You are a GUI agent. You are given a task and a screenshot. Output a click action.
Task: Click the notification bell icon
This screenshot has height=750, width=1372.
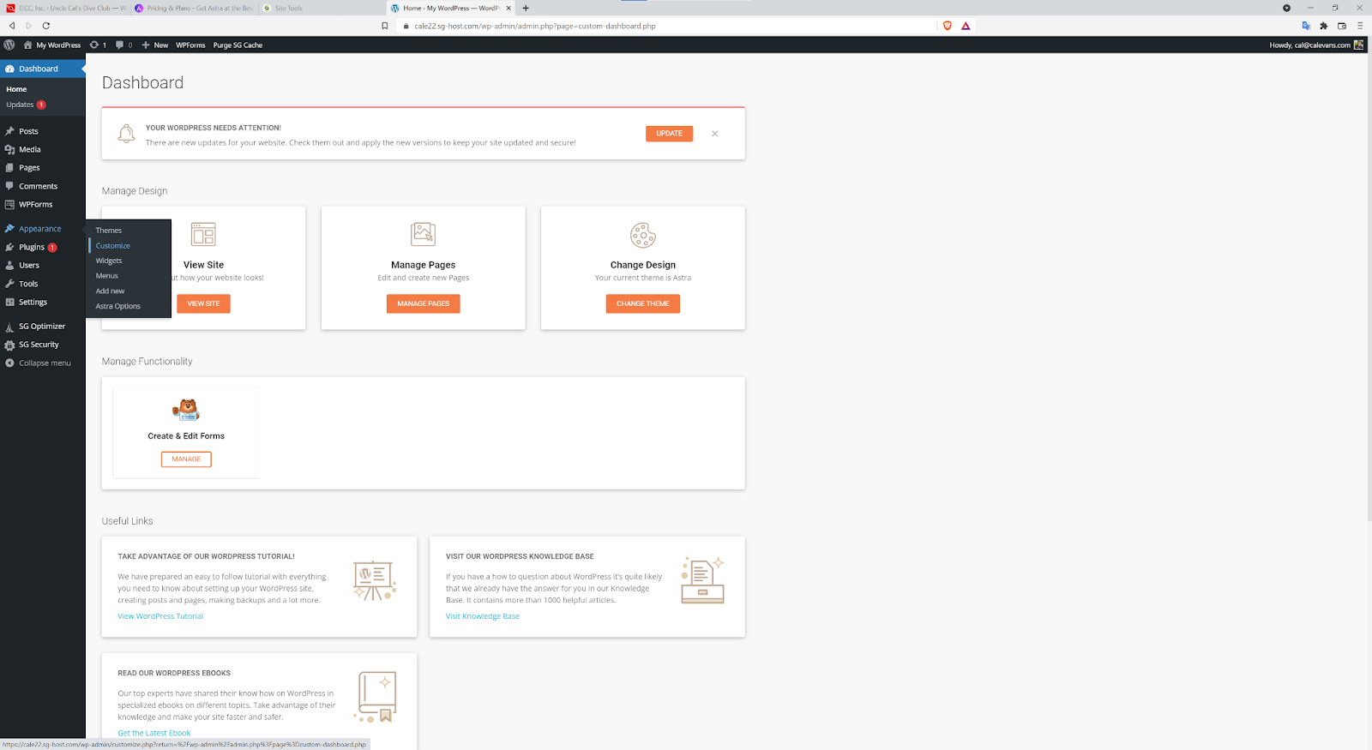tap(126, 134)
